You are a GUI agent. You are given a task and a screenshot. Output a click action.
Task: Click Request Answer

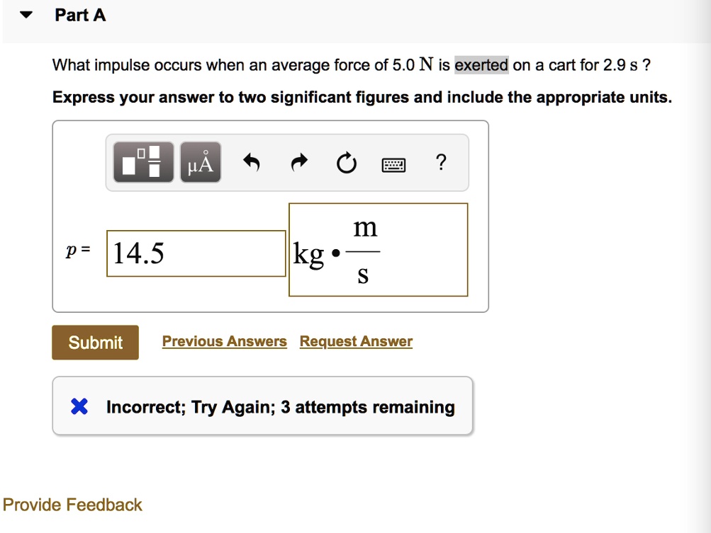[355, 340]
